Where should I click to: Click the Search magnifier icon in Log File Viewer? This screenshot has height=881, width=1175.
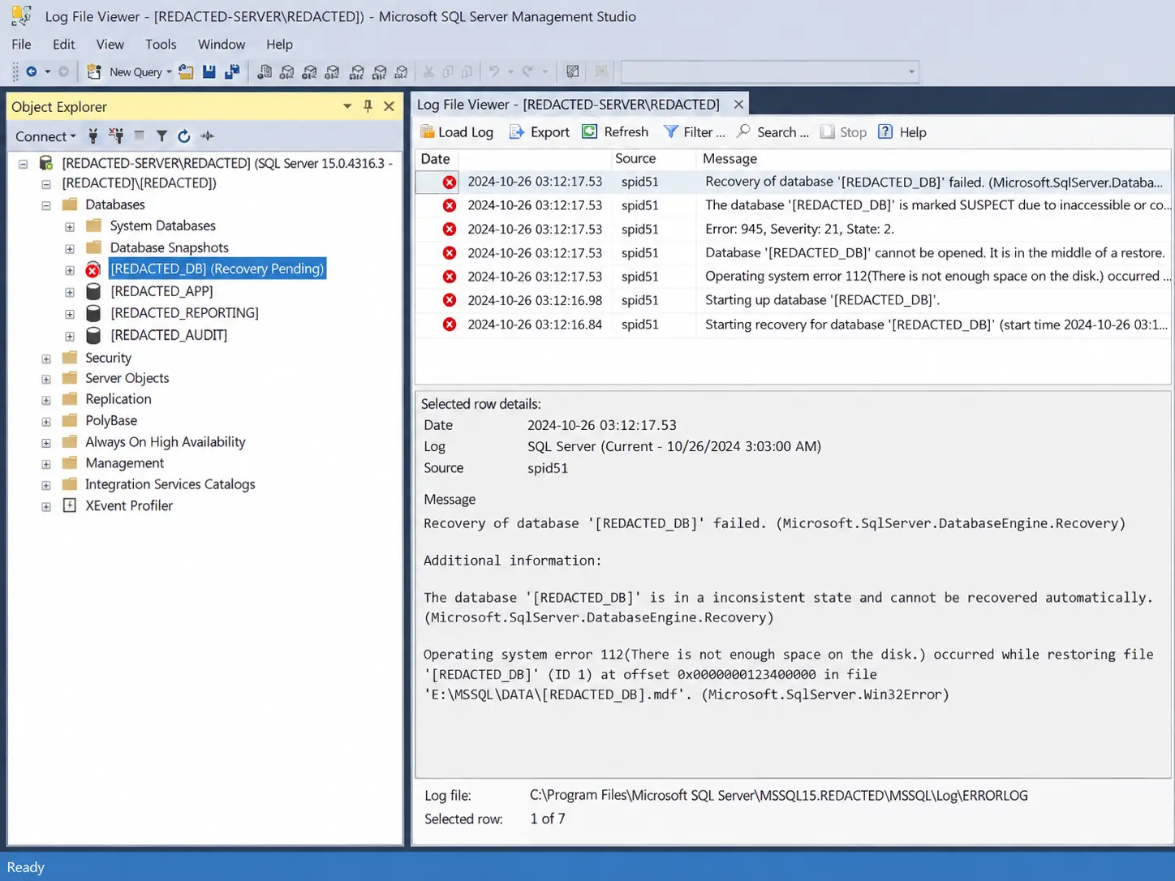[743, 131]
